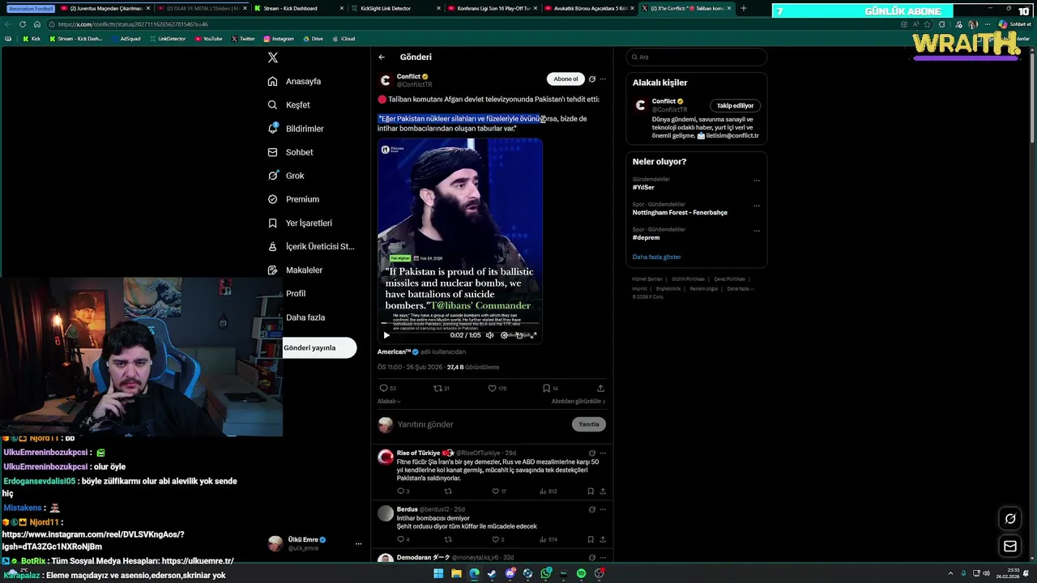Open Alıntıları görüntüle link
Screen dimensions: 1037x583
[x=578, y=402]
